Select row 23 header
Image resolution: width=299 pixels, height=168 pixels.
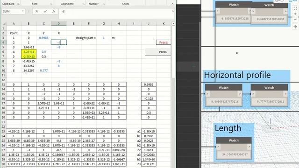[3, 132]
